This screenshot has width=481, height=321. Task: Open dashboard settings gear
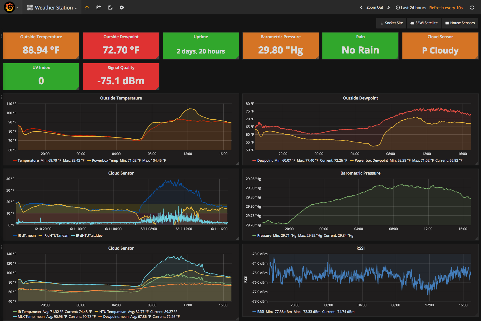122,7
